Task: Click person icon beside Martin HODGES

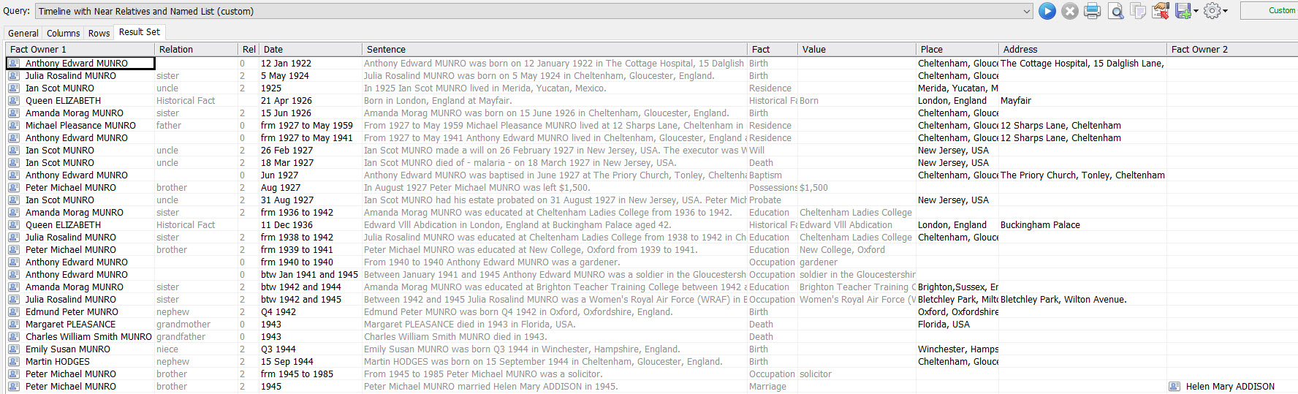Action: [14, 362]
